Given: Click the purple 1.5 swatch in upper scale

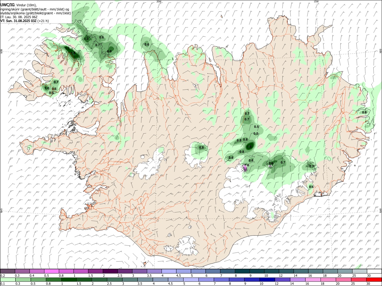Looking at the screenshot, I should (x=96, y=271).
